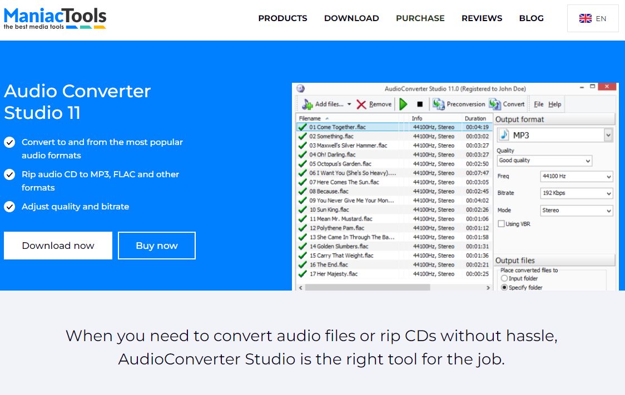Minimize the AudioConverter Studio window
Screen dimensions: 625x395
coord(582,87)
